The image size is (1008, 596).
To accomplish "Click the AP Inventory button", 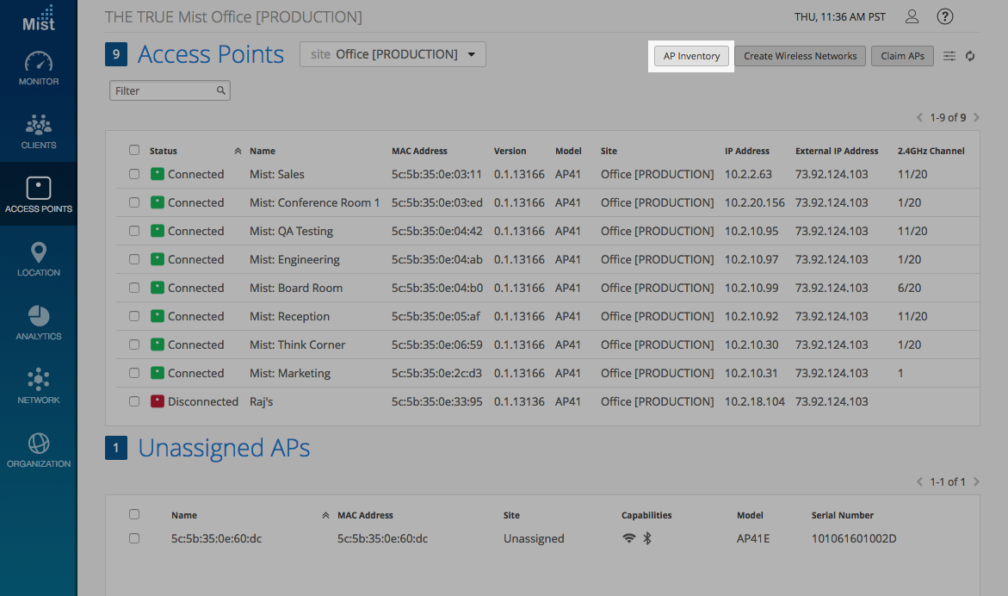I will (x=691, y=56).
